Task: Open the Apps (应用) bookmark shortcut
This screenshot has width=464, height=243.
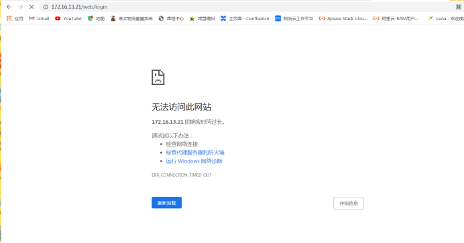Action: pyautogui.click(x=15, y=18)
